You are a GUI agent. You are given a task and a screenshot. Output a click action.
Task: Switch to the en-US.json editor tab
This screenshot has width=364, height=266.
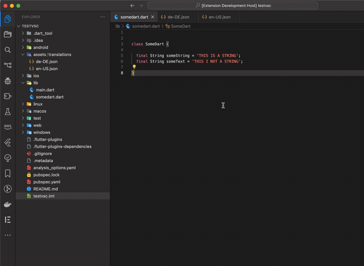[219, 17]
